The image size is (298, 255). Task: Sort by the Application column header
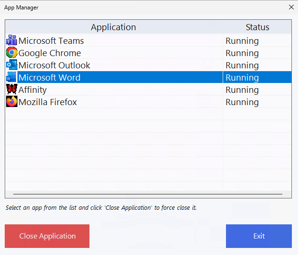(113, 27)
